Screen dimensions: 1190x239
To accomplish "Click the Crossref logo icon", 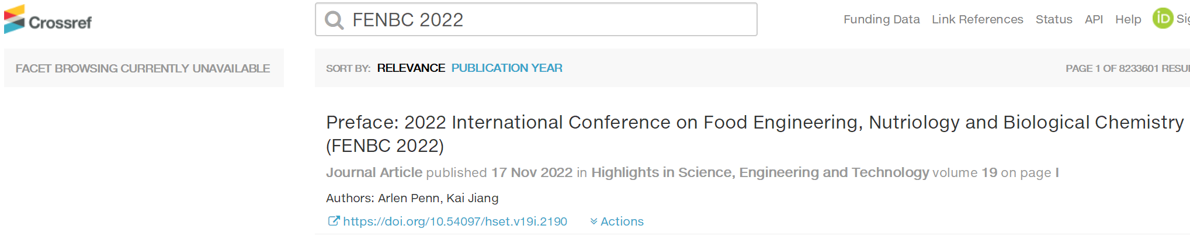I will [15, 19].
